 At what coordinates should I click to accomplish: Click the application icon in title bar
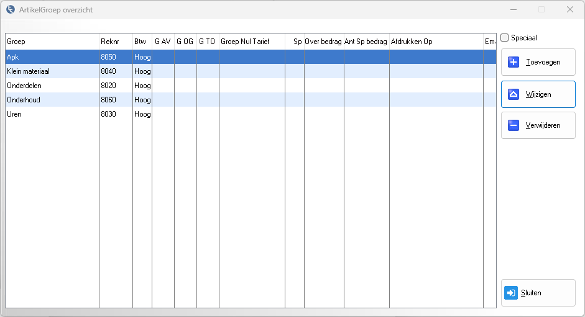pos(11,10)
